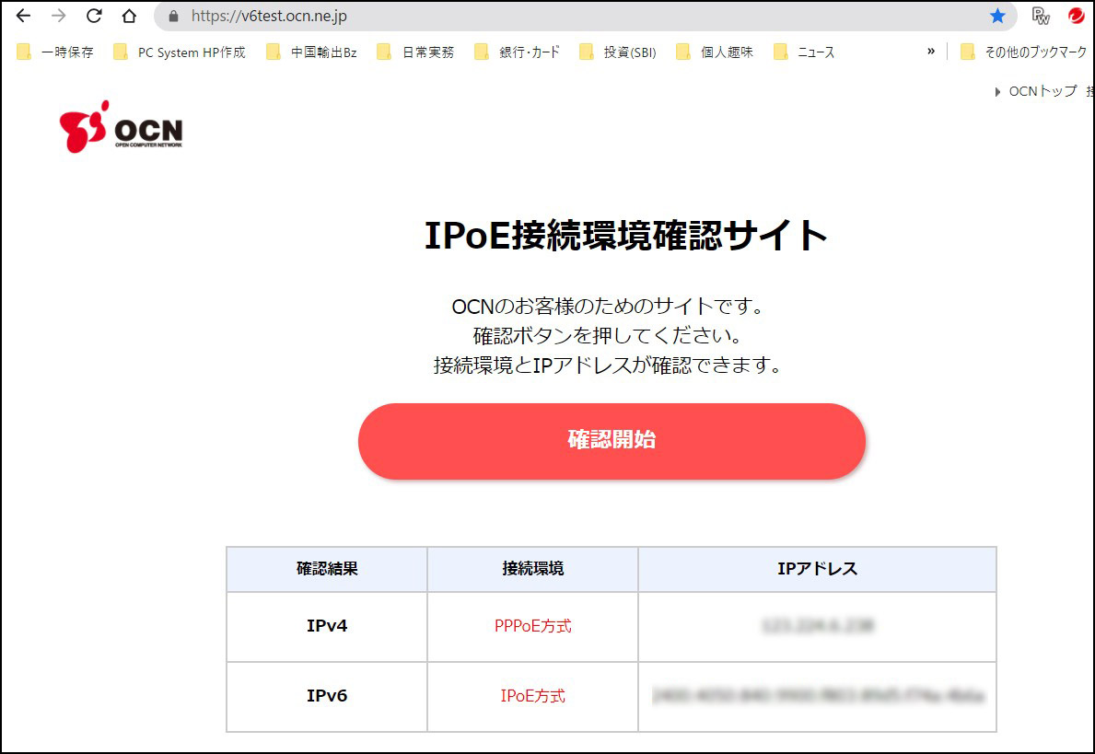Reload the current page

coord(94,16)
